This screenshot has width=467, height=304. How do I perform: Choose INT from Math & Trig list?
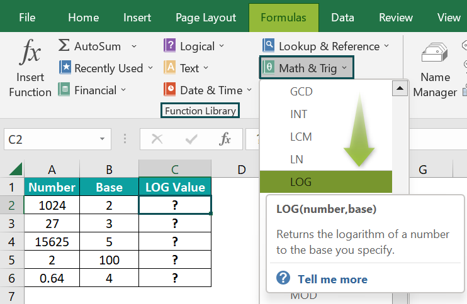coord(326,114)
